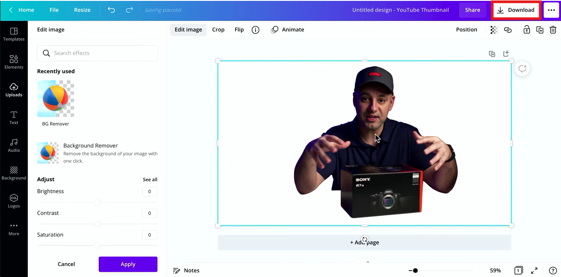
Task: Open the Flip option
Action: 239,29
